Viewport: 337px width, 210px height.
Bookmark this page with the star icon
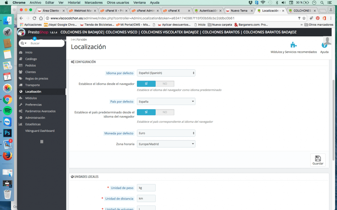pyautogui.click(x=304, y=18)
